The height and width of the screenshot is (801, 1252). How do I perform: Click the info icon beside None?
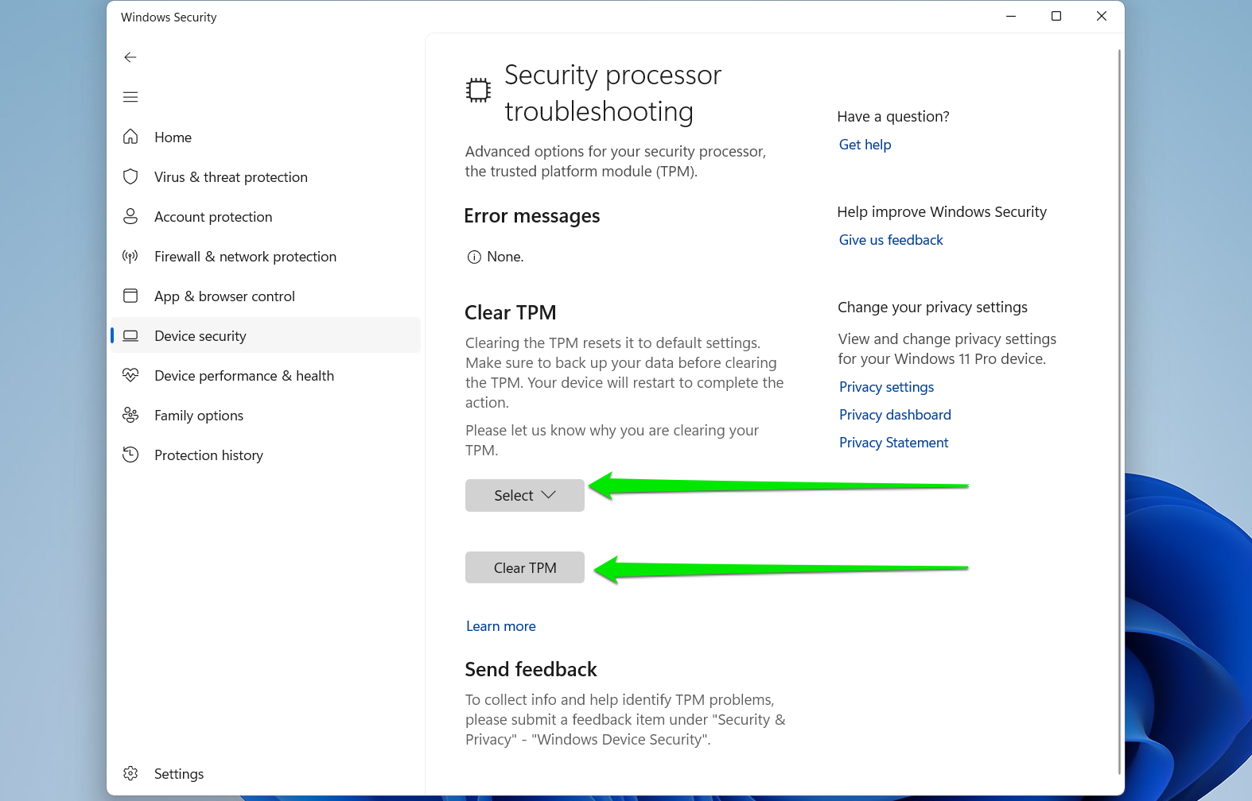(x=474, y=257)
